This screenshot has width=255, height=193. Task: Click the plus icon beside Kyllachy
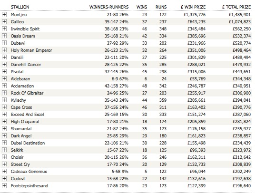click(x=4, y=100)
